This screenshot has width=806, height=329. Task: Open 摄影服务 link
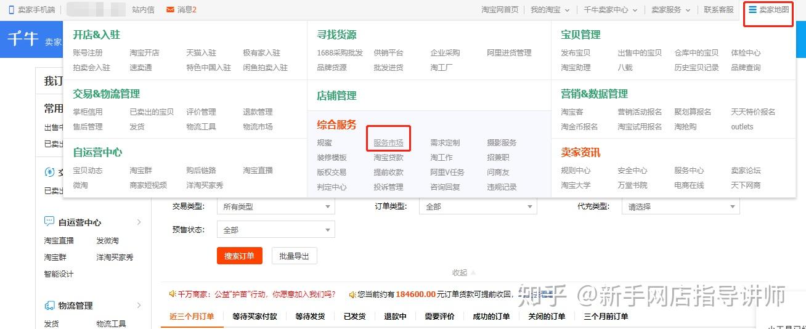(502, 142)
